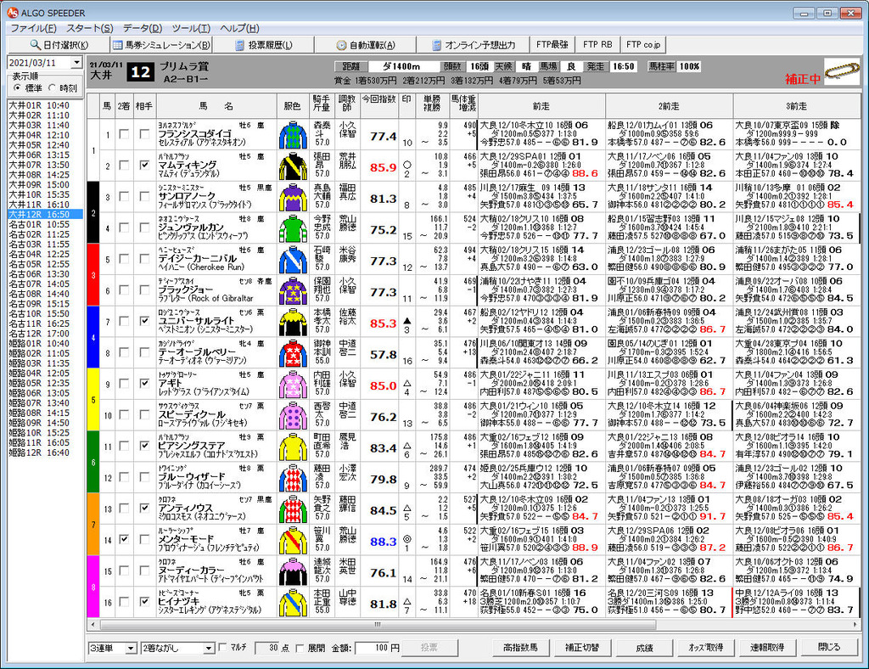Select the jockey silk for テーオーブルベリー
Screen dimensions: 869x669
[293, 353]
